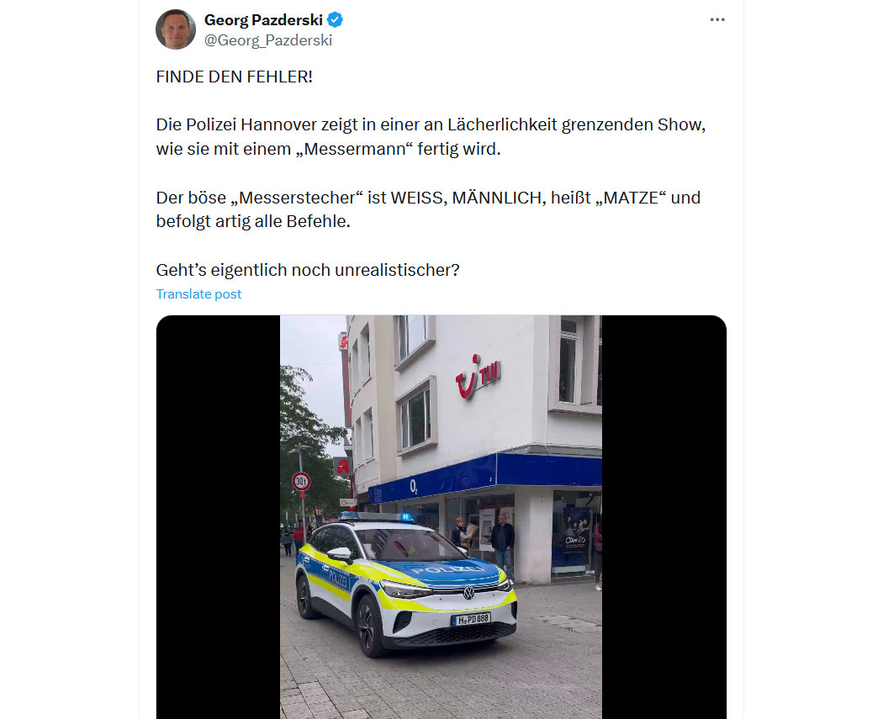Click the 30 speed limit sign

pyautogui.click(x=301, y=481)
